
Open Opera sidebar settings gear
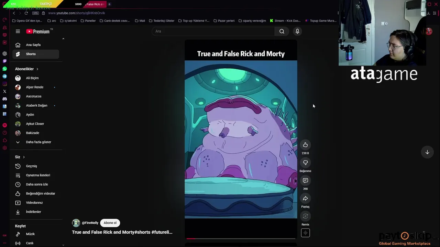point(4,148)
